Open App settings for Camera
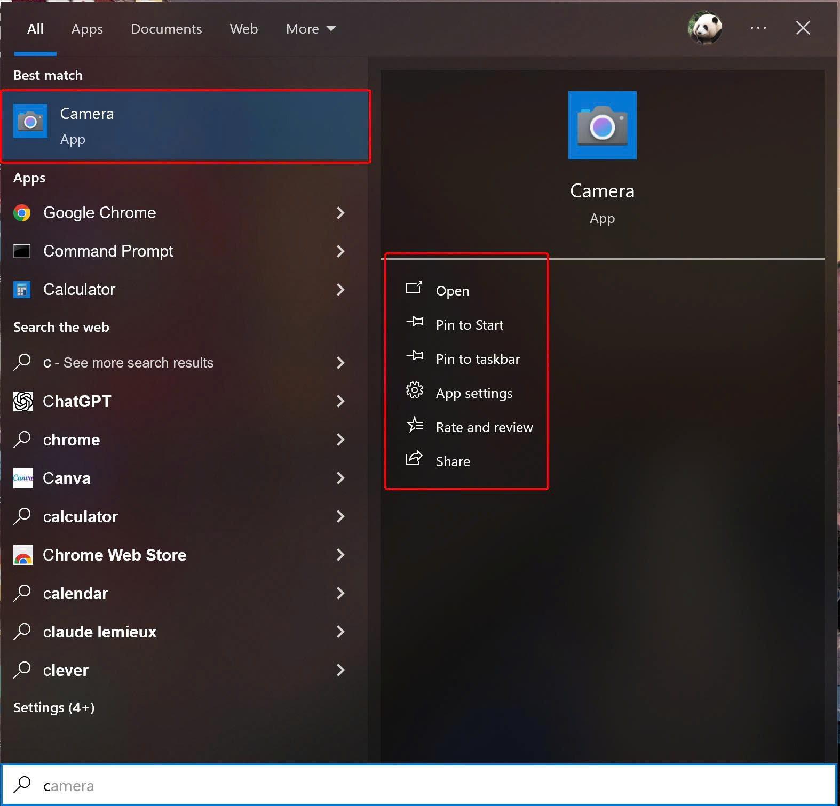This screenshot has width=840, height=806. (x=474, y=394)
